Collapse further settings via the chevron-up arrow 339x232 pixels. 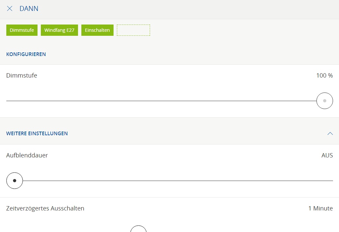330,134
